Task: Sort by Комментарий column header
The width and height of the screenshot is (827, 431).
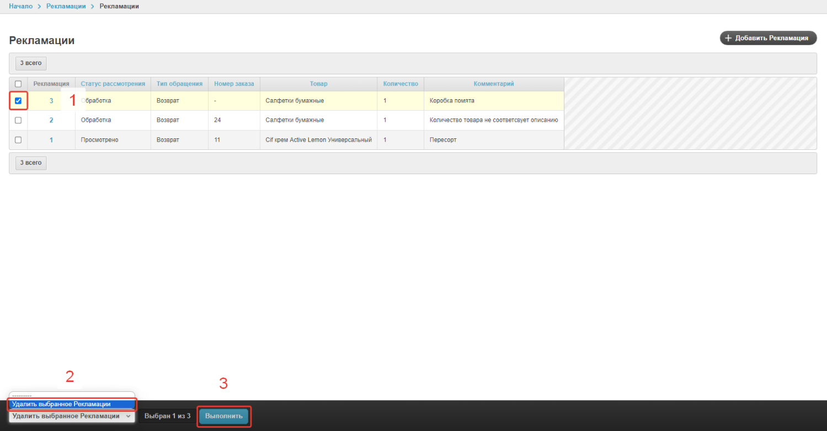Action: point(493,84)
